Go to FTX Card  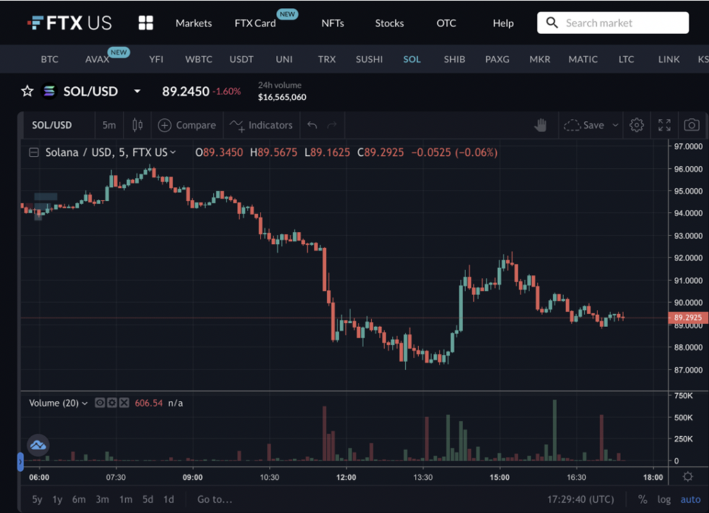pos(255,24)
